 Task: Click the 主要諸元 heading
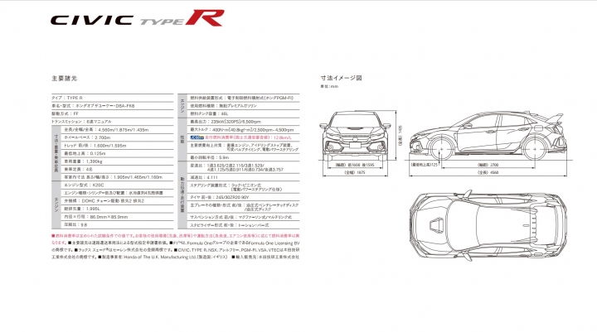tap(65, 79)
